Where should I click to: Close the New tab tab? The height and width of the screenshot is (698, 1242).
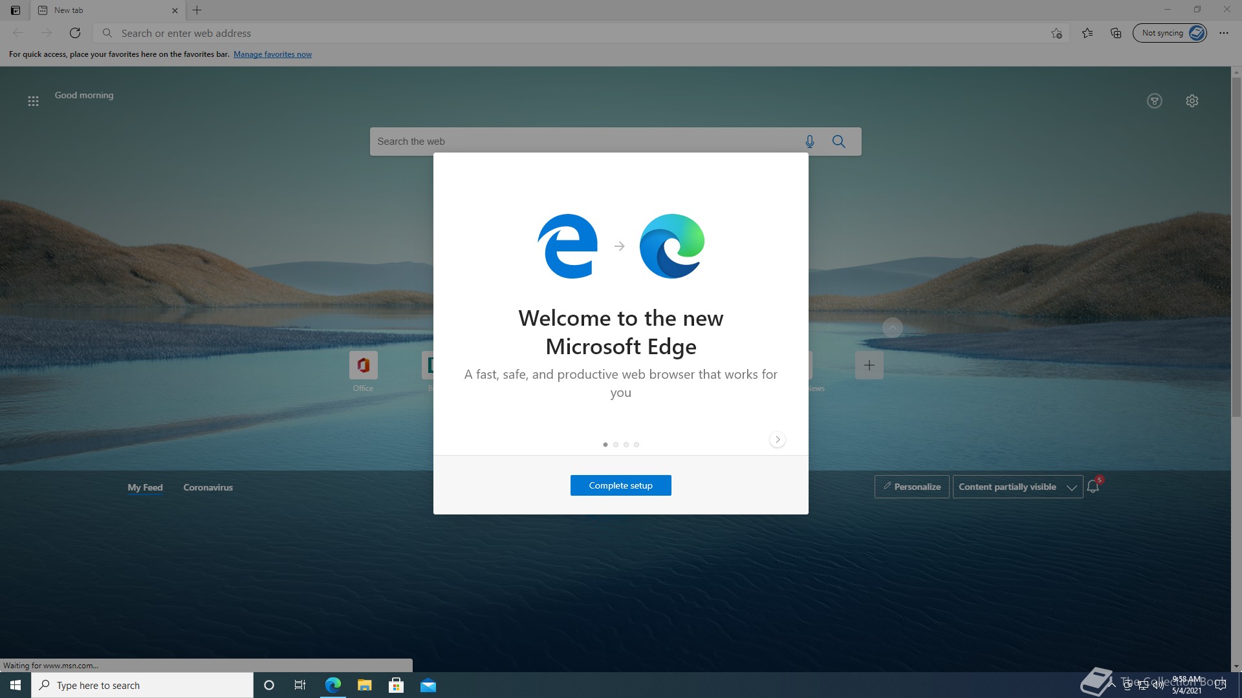click(175, 10)
